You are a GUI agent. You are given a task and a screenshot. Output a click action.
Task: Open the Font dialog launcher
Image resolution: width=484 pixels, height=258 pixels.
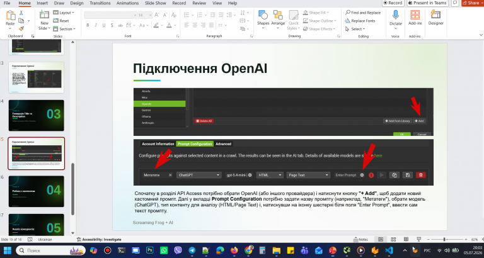point(178,36)
